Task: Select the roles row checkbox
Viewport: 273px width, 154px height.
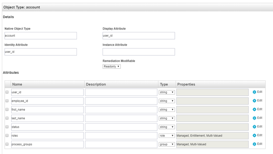Action: [x=7, y=136]
